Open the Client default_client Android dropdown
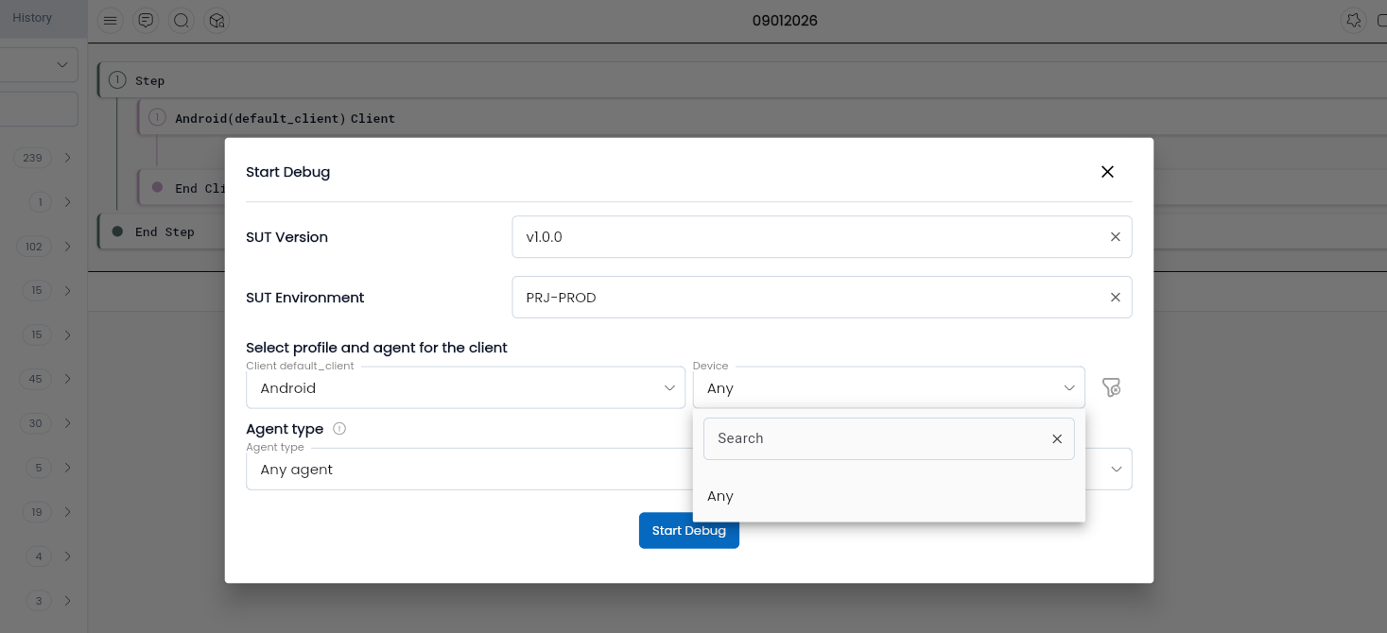1387x633 pixels. 465,388
